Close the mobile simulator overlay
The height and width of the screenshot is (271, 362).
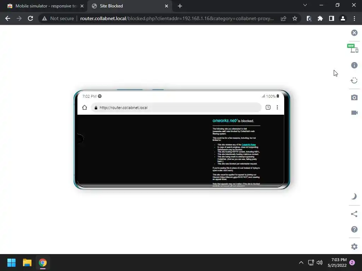click(x=354, y=33)
